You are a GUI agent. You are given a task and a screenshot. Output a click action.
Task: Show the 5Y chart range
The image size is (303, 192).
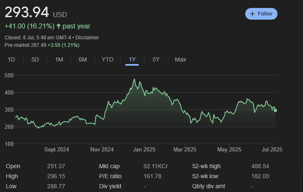[x=156, y=59]
